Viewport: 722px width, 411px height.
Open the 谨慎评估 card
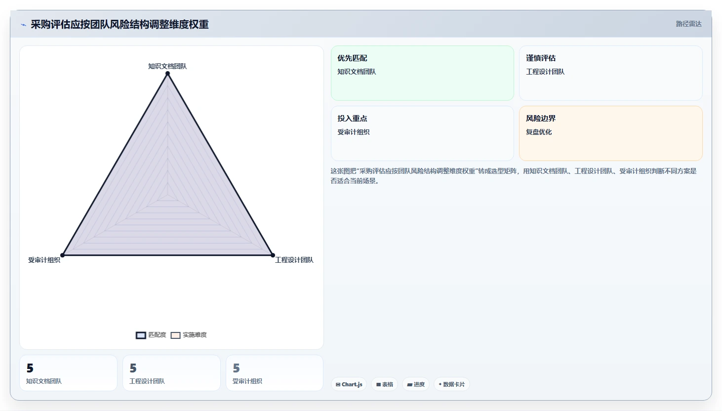[x=611, y=73]
